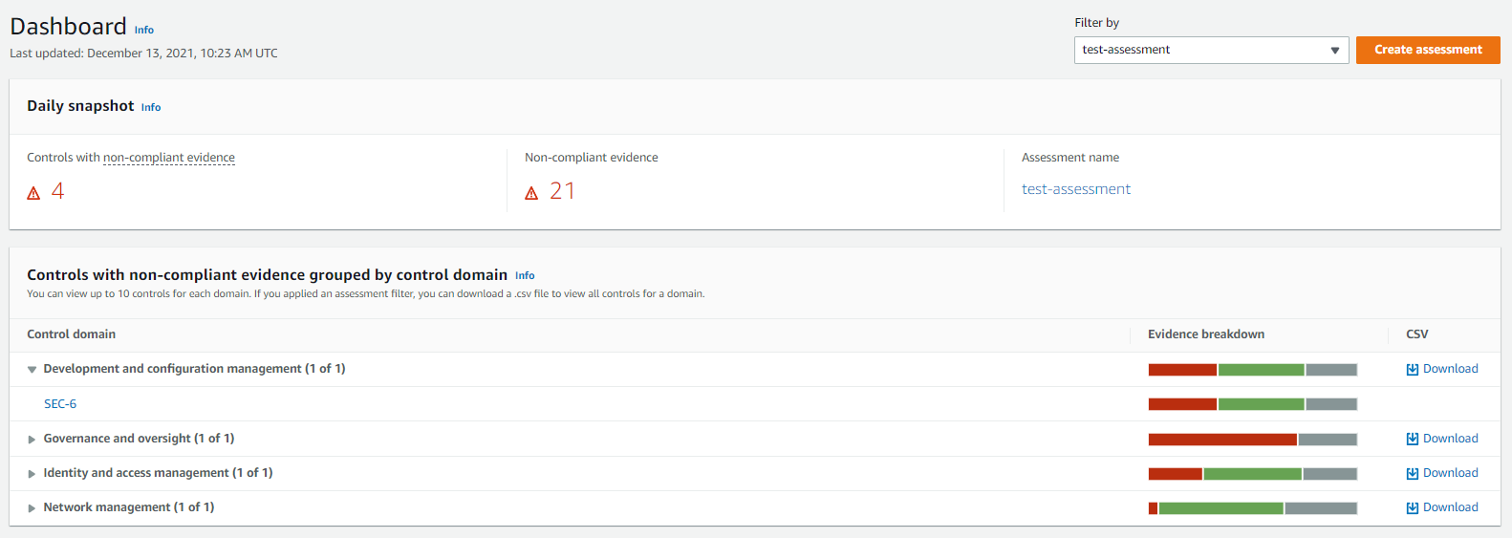This screenshot has width=1512, height=538.
Task: Open the Filter by dropdown arrow
Action: point(1335,51)
